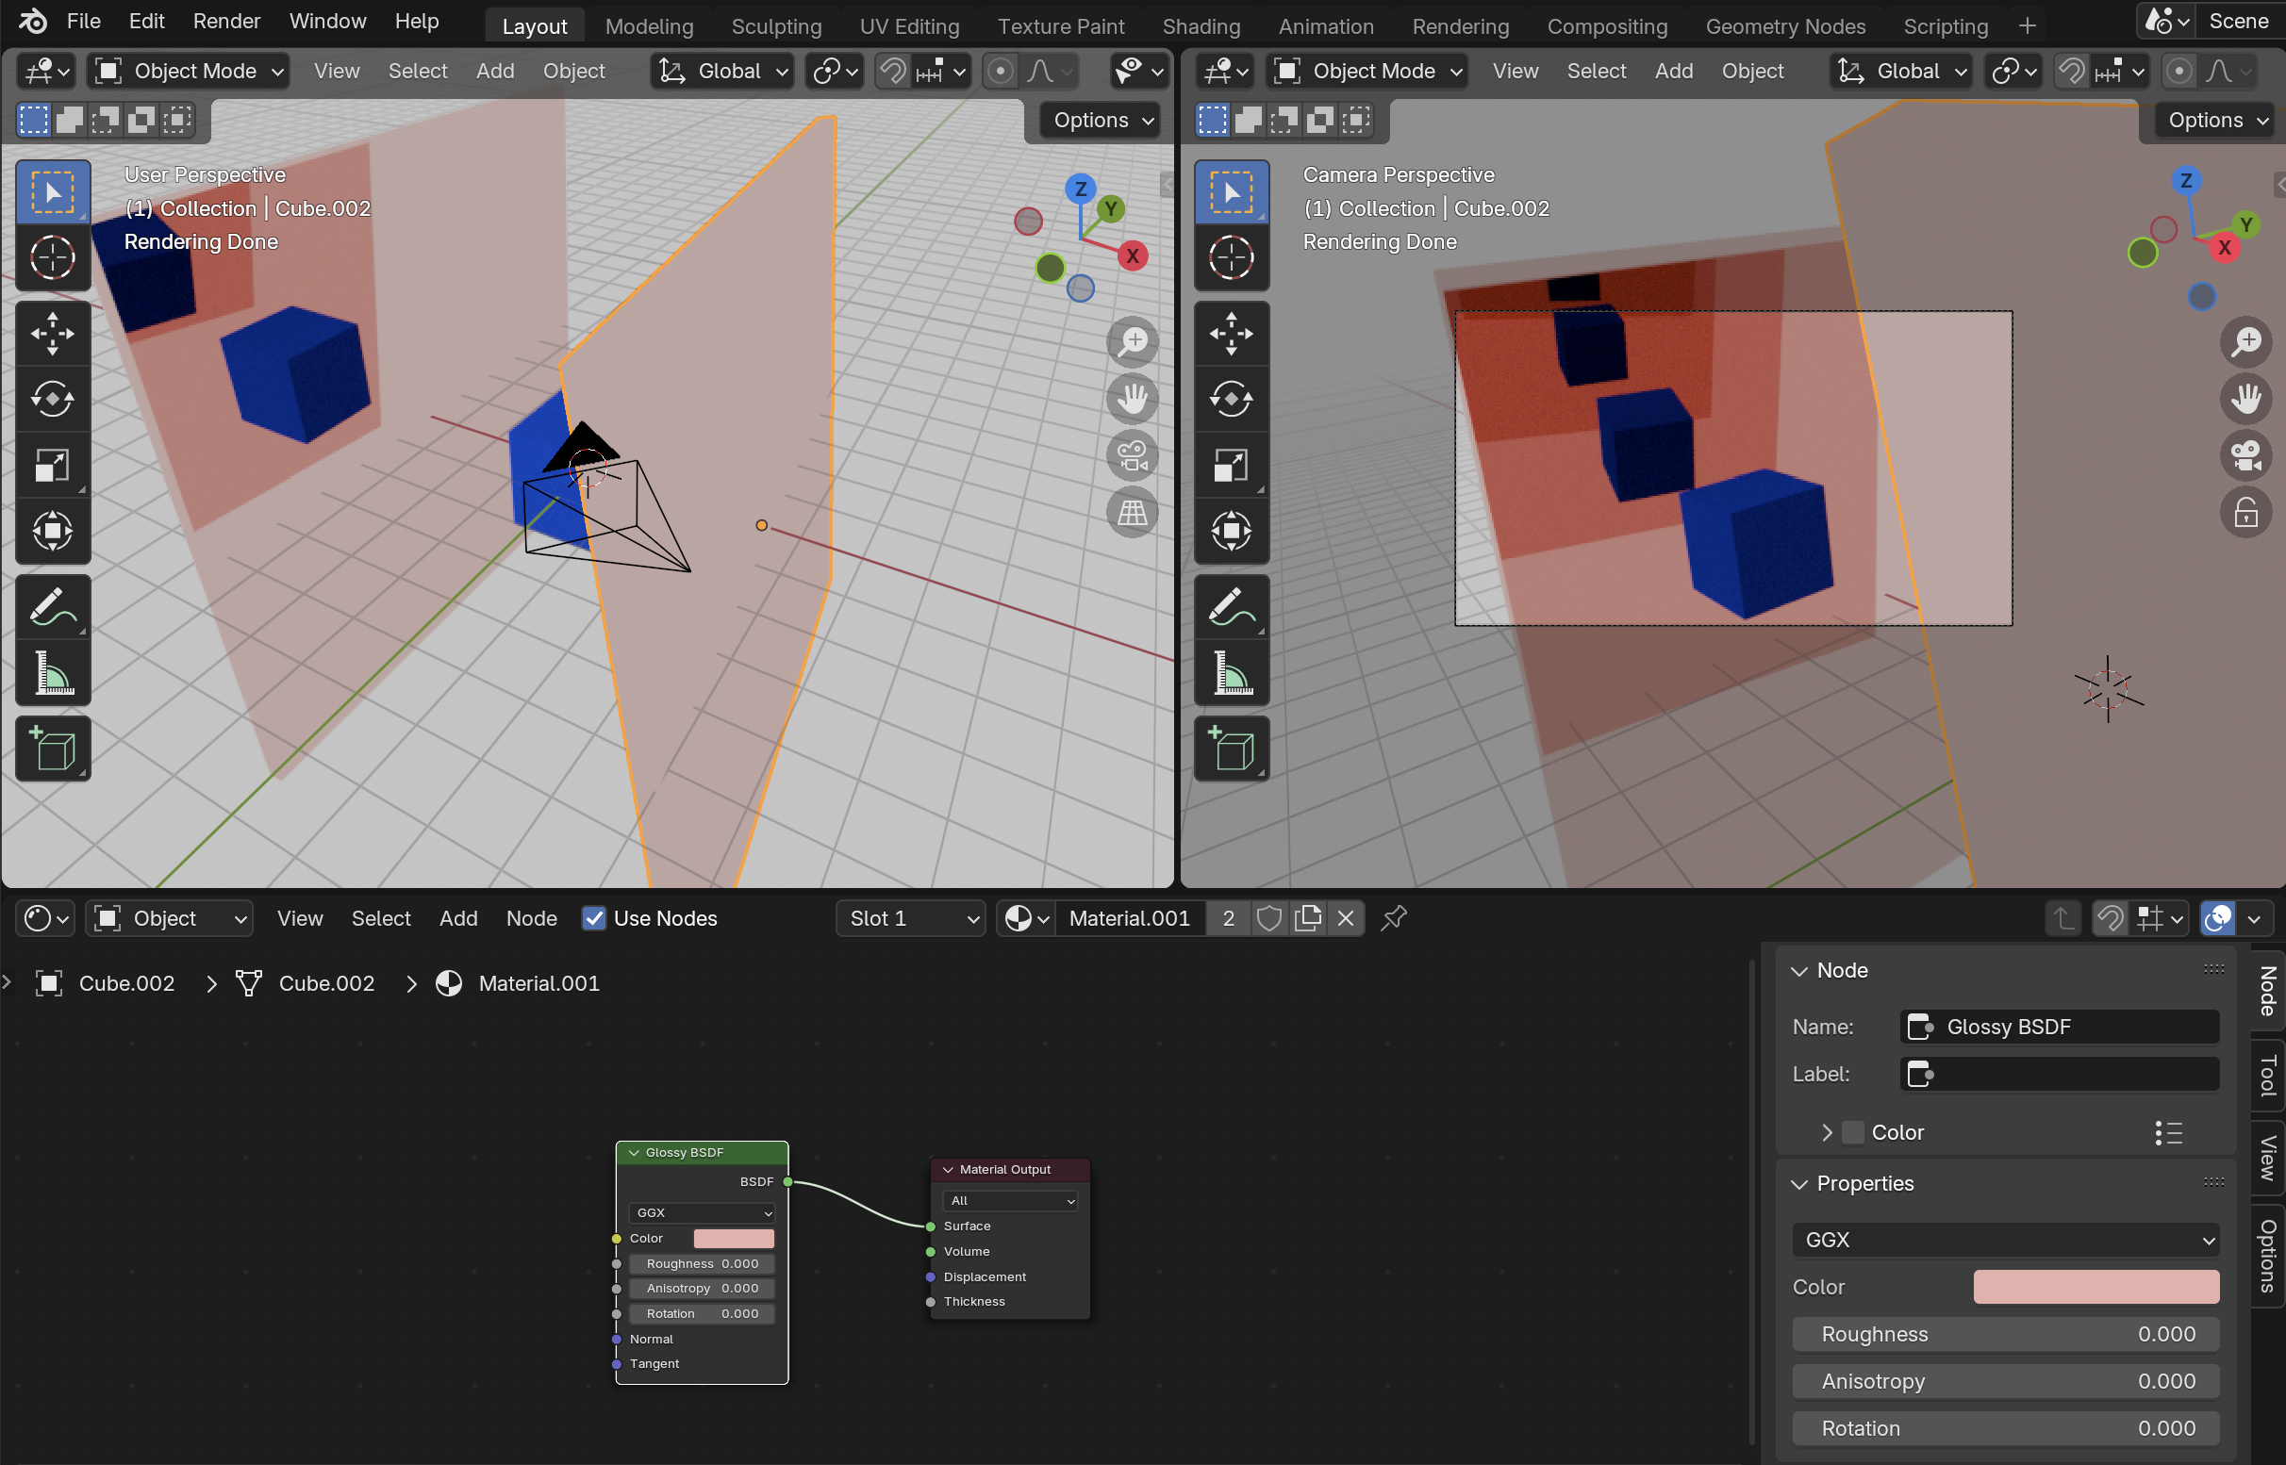Viewport: 2286px width, 1465px height.
Task: Toggle snapping magnet in right viewport header
Action: click(x=2072, y=72)
